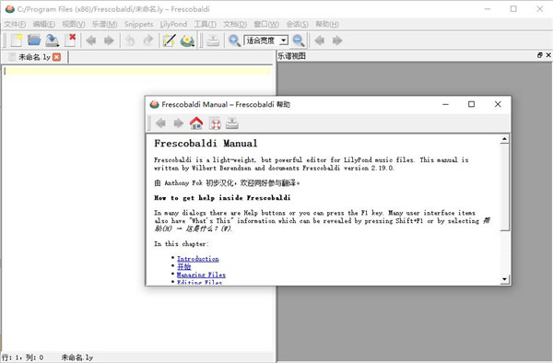Open the Snippets menu
This screenshot has width=553, height=363.
(138, 24)
